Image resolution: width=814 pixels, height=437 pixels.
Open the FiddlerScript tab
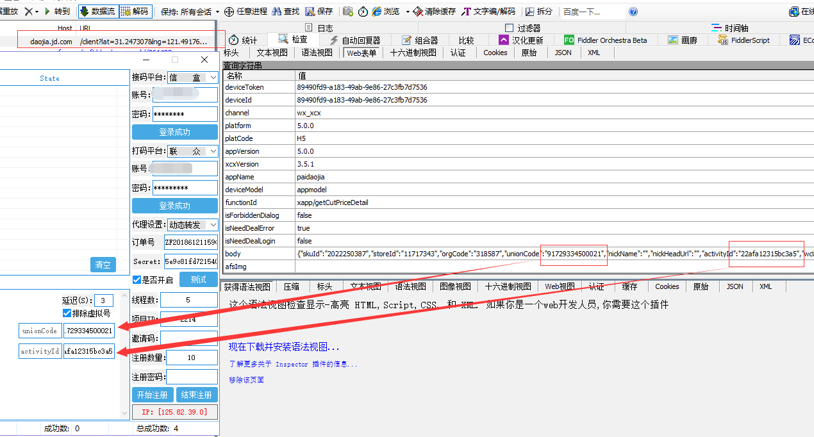click(x=742, y=40)
